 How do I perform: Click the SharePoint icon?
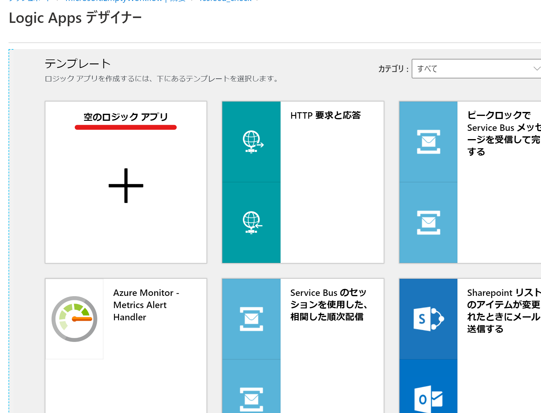pyautogui.click(x=428, y=319)
